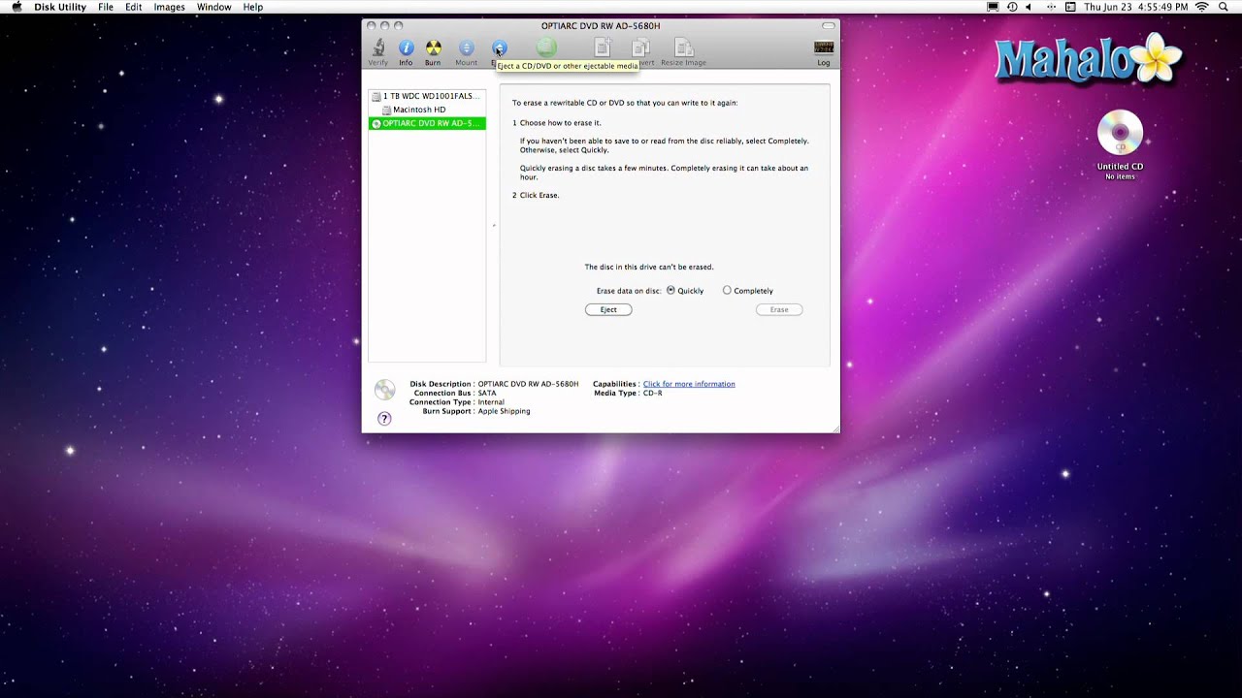
Task: Click the Mount toolbar icon
Action: pyautogui.click(x=467, y=48)
